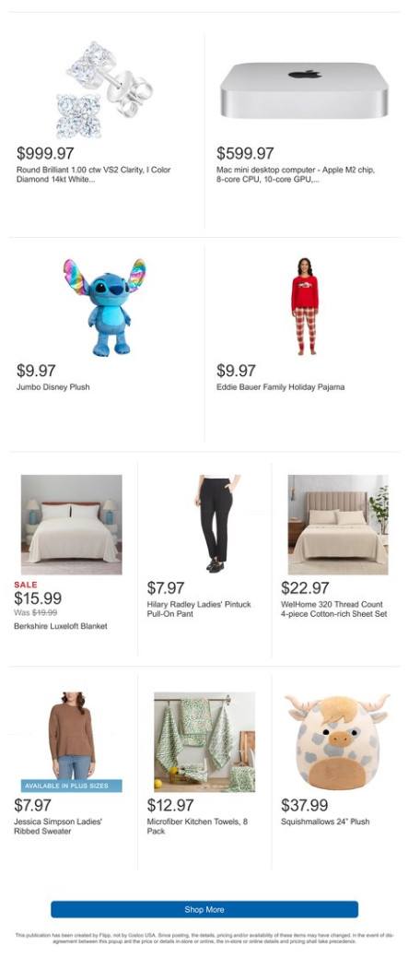
Task: Select the Mac mini desktop computer image
Action: pos(304,89)
